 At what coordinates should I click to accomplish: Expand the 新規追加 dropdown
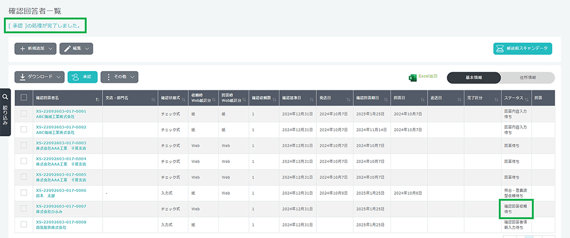pos(35,49)
